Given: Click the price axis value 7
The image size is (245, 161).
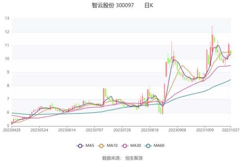Looking at the screenshot, I should (8, 99).
